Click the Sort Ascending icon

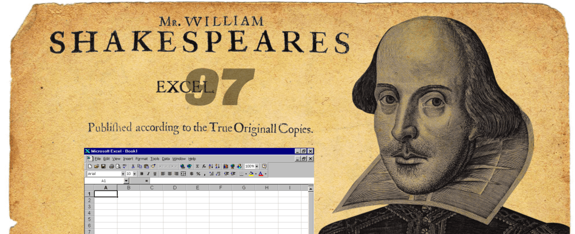tap(211, 167)
